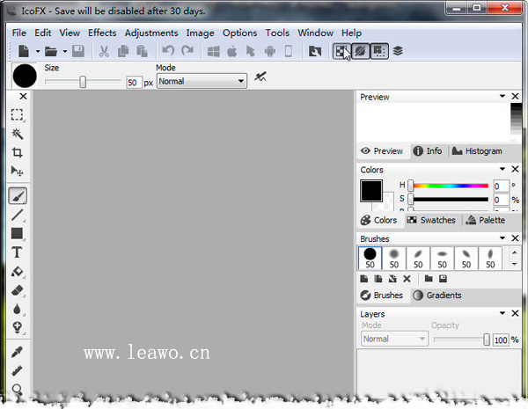Open the Colors panel options arrow
528x409 pixels.
point(502,169)
